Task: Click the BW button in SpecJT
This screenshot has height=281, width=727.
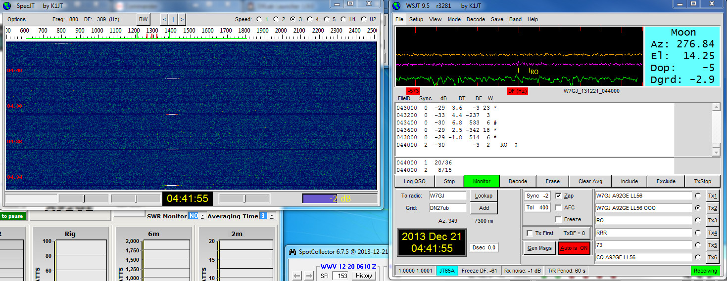Action: point(143,20)
